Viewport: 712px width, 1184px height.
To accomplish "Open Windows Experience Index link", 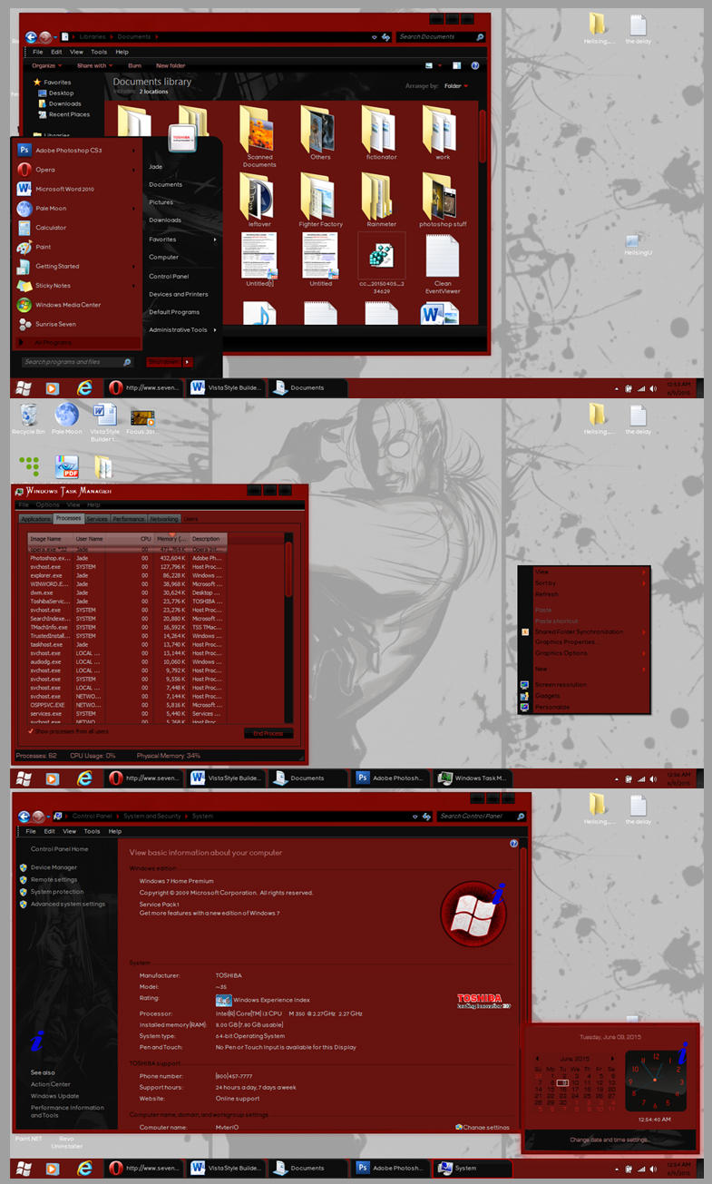I will [x=271, y=1000].
